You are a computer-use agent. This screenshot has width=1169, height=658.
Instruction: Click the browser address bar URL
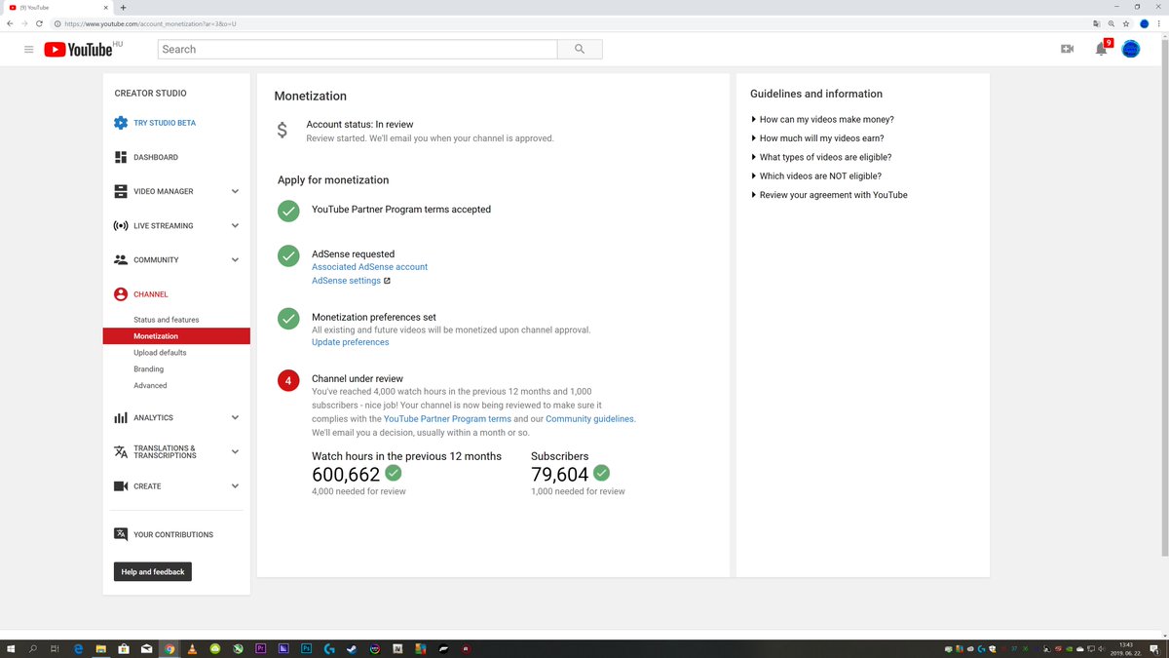[x=151, y=23]
